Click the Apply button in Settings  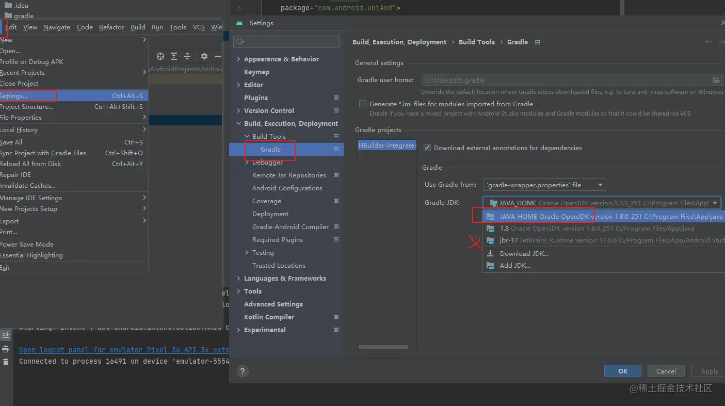[x=709, y=371]
